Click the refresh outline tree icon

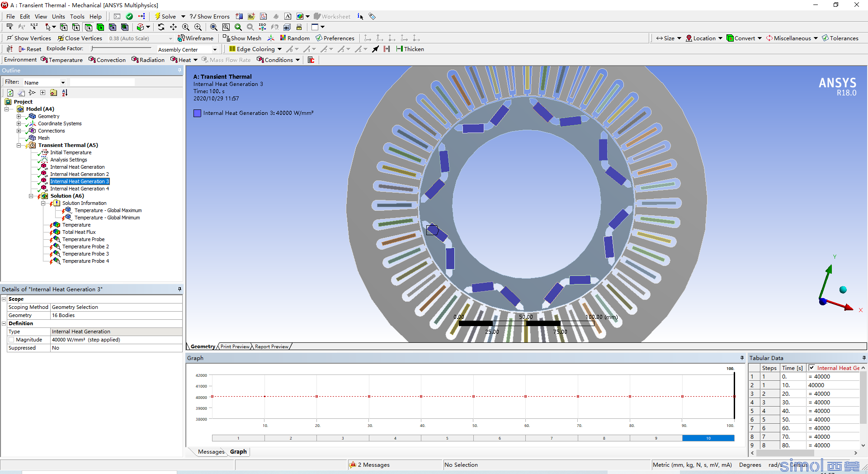click(10, 93)
